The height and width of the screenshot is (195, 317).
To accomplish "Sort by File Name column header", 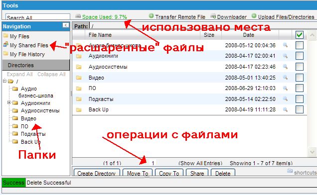I will click(100, 35).
